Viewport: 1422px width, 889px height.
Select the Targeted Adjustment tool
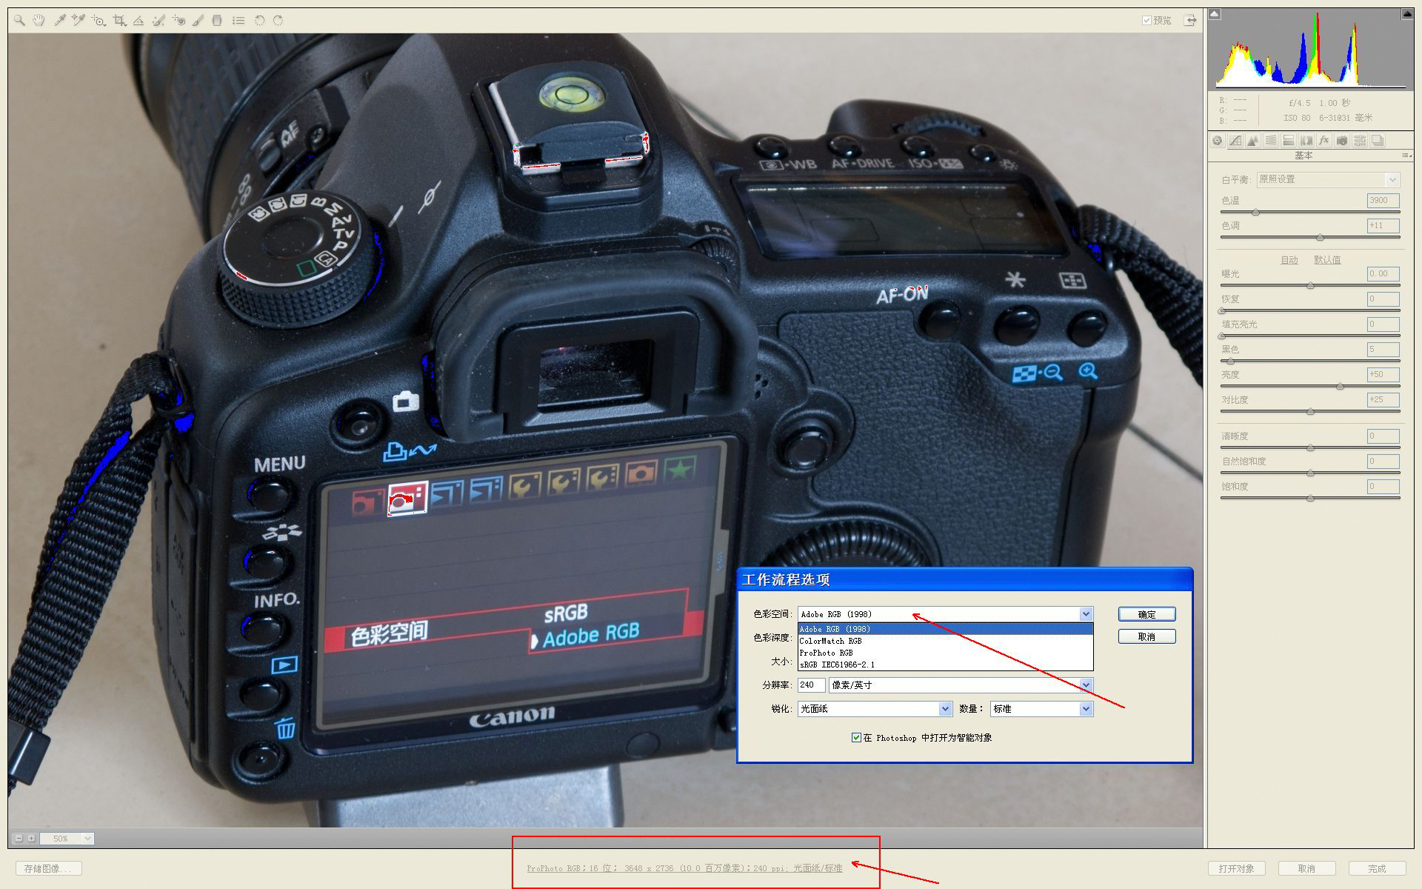coord(99,21)
